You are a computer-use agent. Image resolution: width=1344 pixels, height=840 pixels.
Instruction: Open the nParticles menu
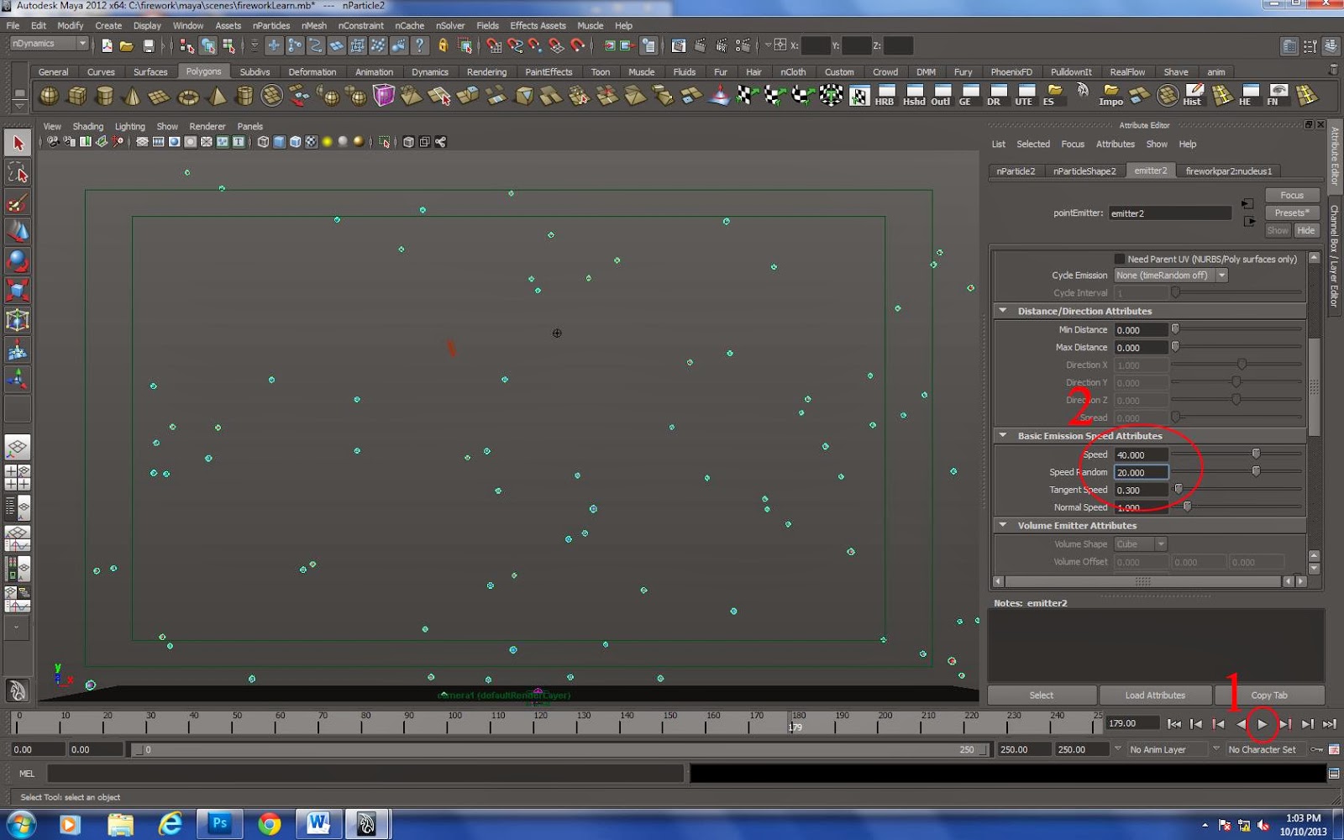[x=270, y=25]
